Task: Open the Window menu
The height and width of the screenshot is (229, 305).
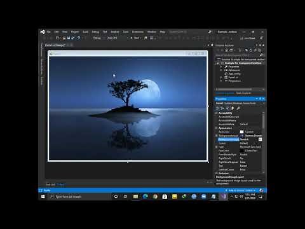Action: [152, 32]
